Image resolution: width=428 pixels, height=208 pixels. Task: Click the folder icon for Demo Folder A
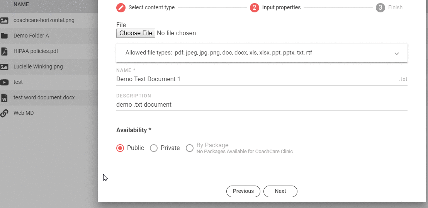(4, 36)
